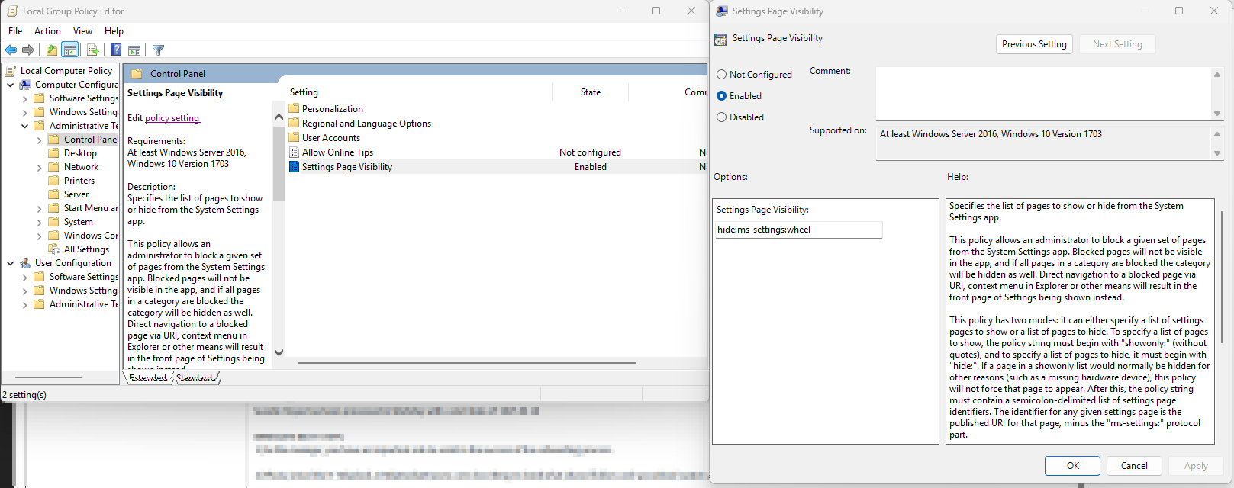Click the description pane scroll-up arrow
This screenshot has height=488, width=1234.
click(279, 117)
